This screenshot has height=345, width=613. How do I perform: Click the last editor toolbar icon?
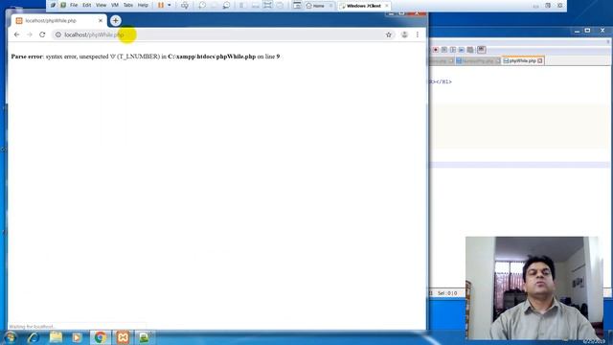(481, 49)
